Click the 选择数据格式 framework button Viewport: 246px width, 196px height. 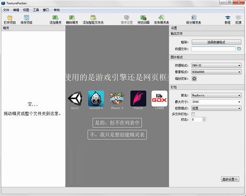216,42
